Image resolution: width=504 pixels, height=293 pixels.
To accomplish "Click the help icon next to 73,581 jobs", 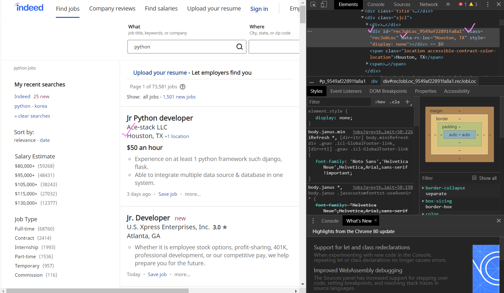I will click(183, 87).
